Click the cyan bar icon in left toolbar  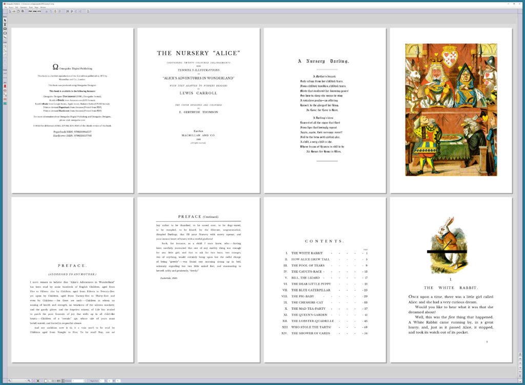click(5, 103)
